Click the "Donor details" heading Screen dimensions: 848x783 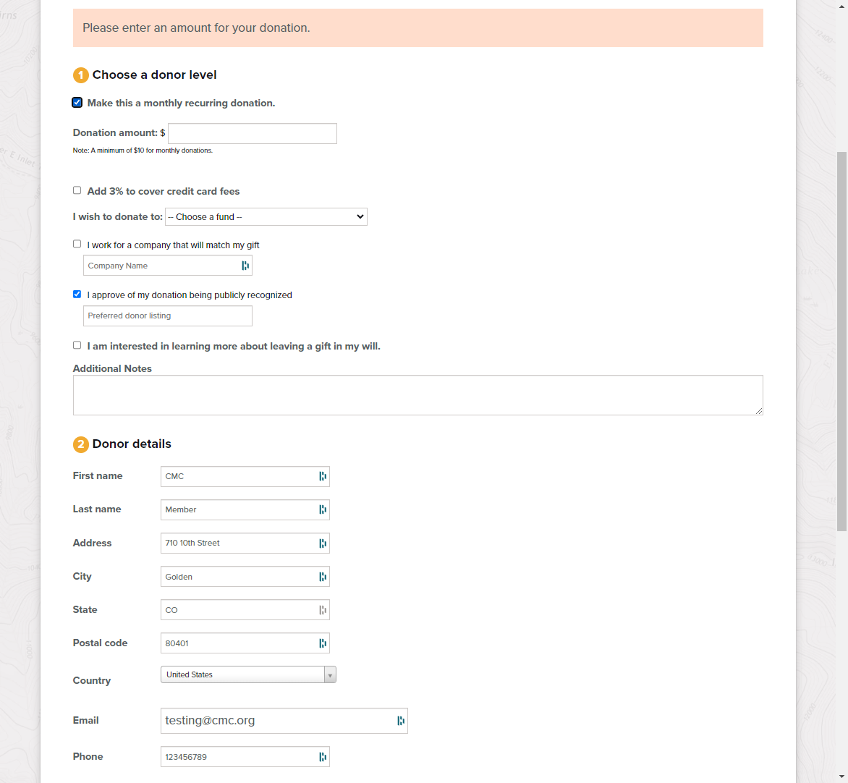point(132,444)
